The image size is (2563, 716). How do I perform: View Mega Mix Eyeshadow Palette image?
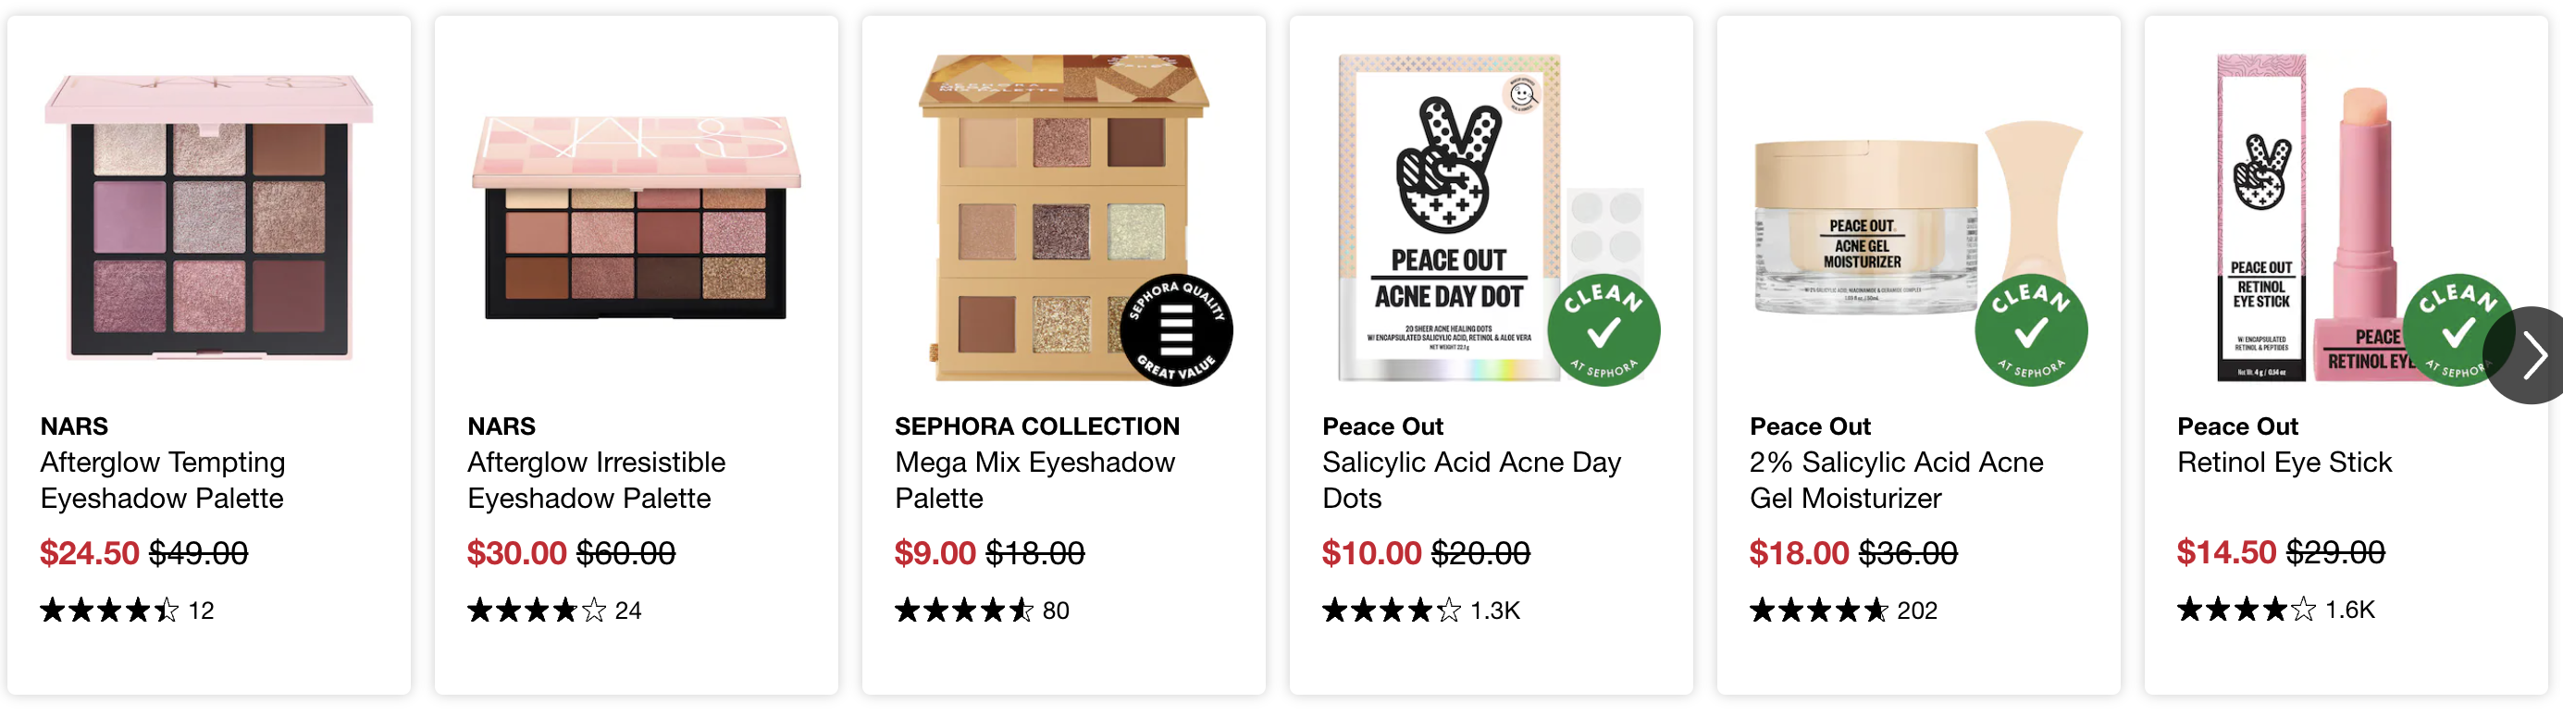pyautogui.click(x=1064, y=216)
